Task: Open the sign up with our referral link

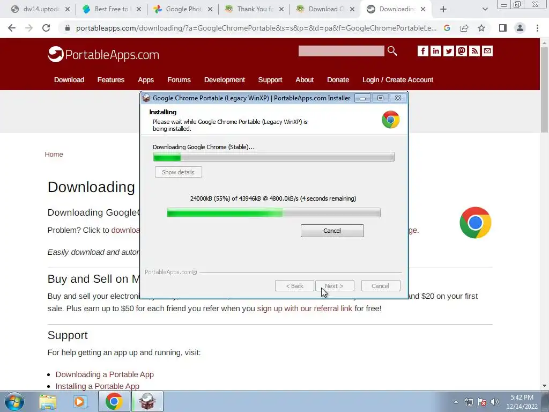Action: [x=305, y=308]
